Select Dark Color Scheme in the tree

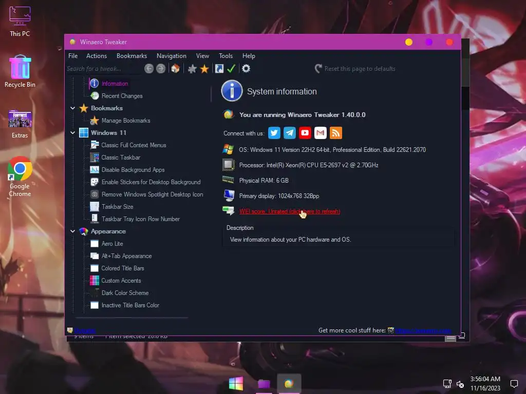click(x=125, y=293)
